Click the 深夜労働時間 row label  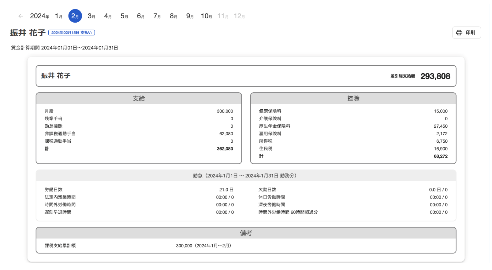tap(272, 205)
